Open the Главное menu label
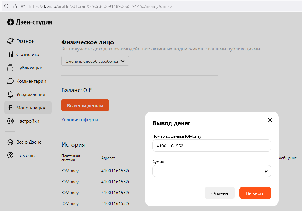This screenshot has height=211, width=302. [25, 41]
